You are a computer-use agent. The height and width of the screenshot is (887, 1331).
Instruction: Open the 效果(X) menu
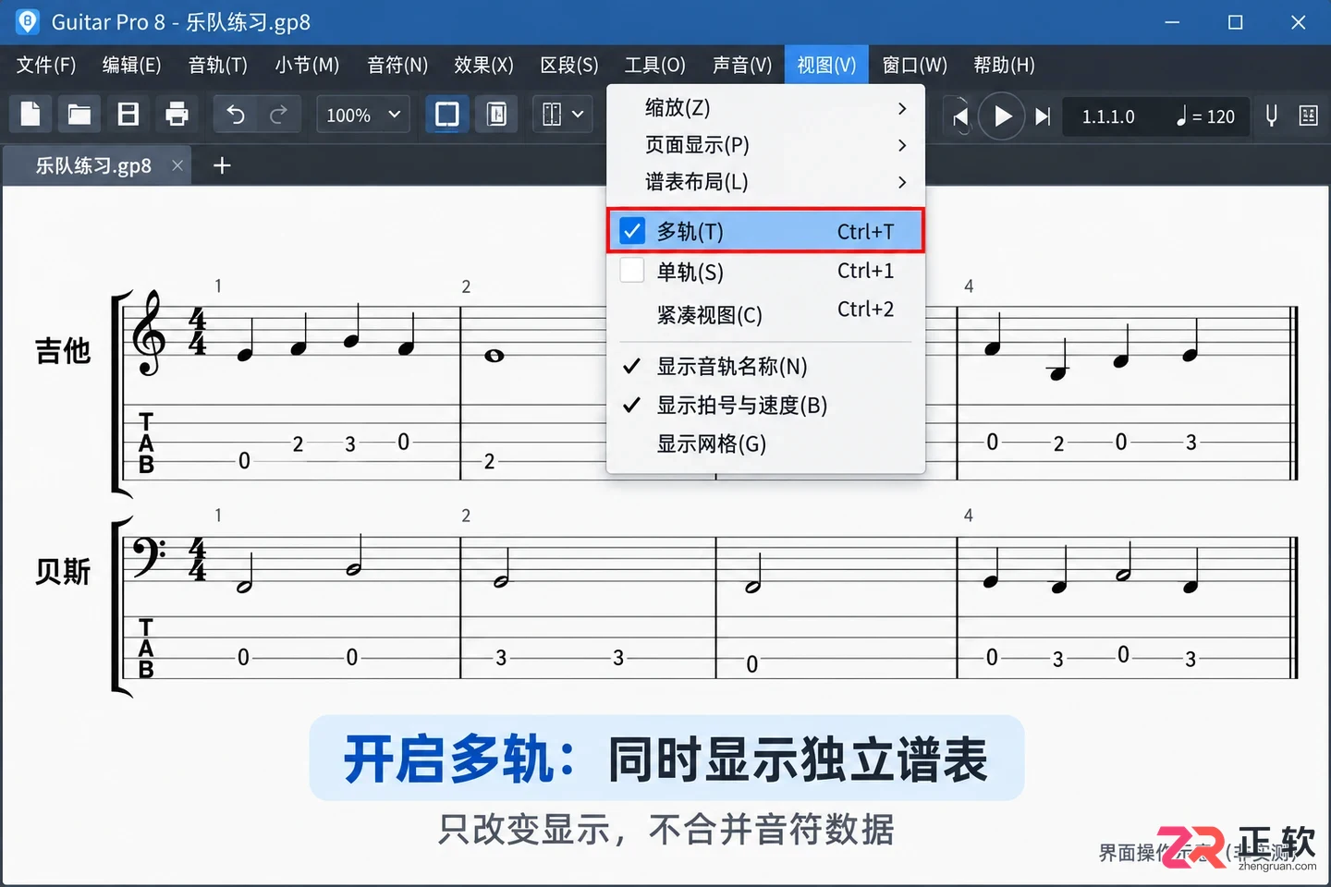click(483, 65)
